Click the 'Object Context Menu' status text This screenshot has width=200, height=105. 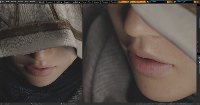(70, 104)
